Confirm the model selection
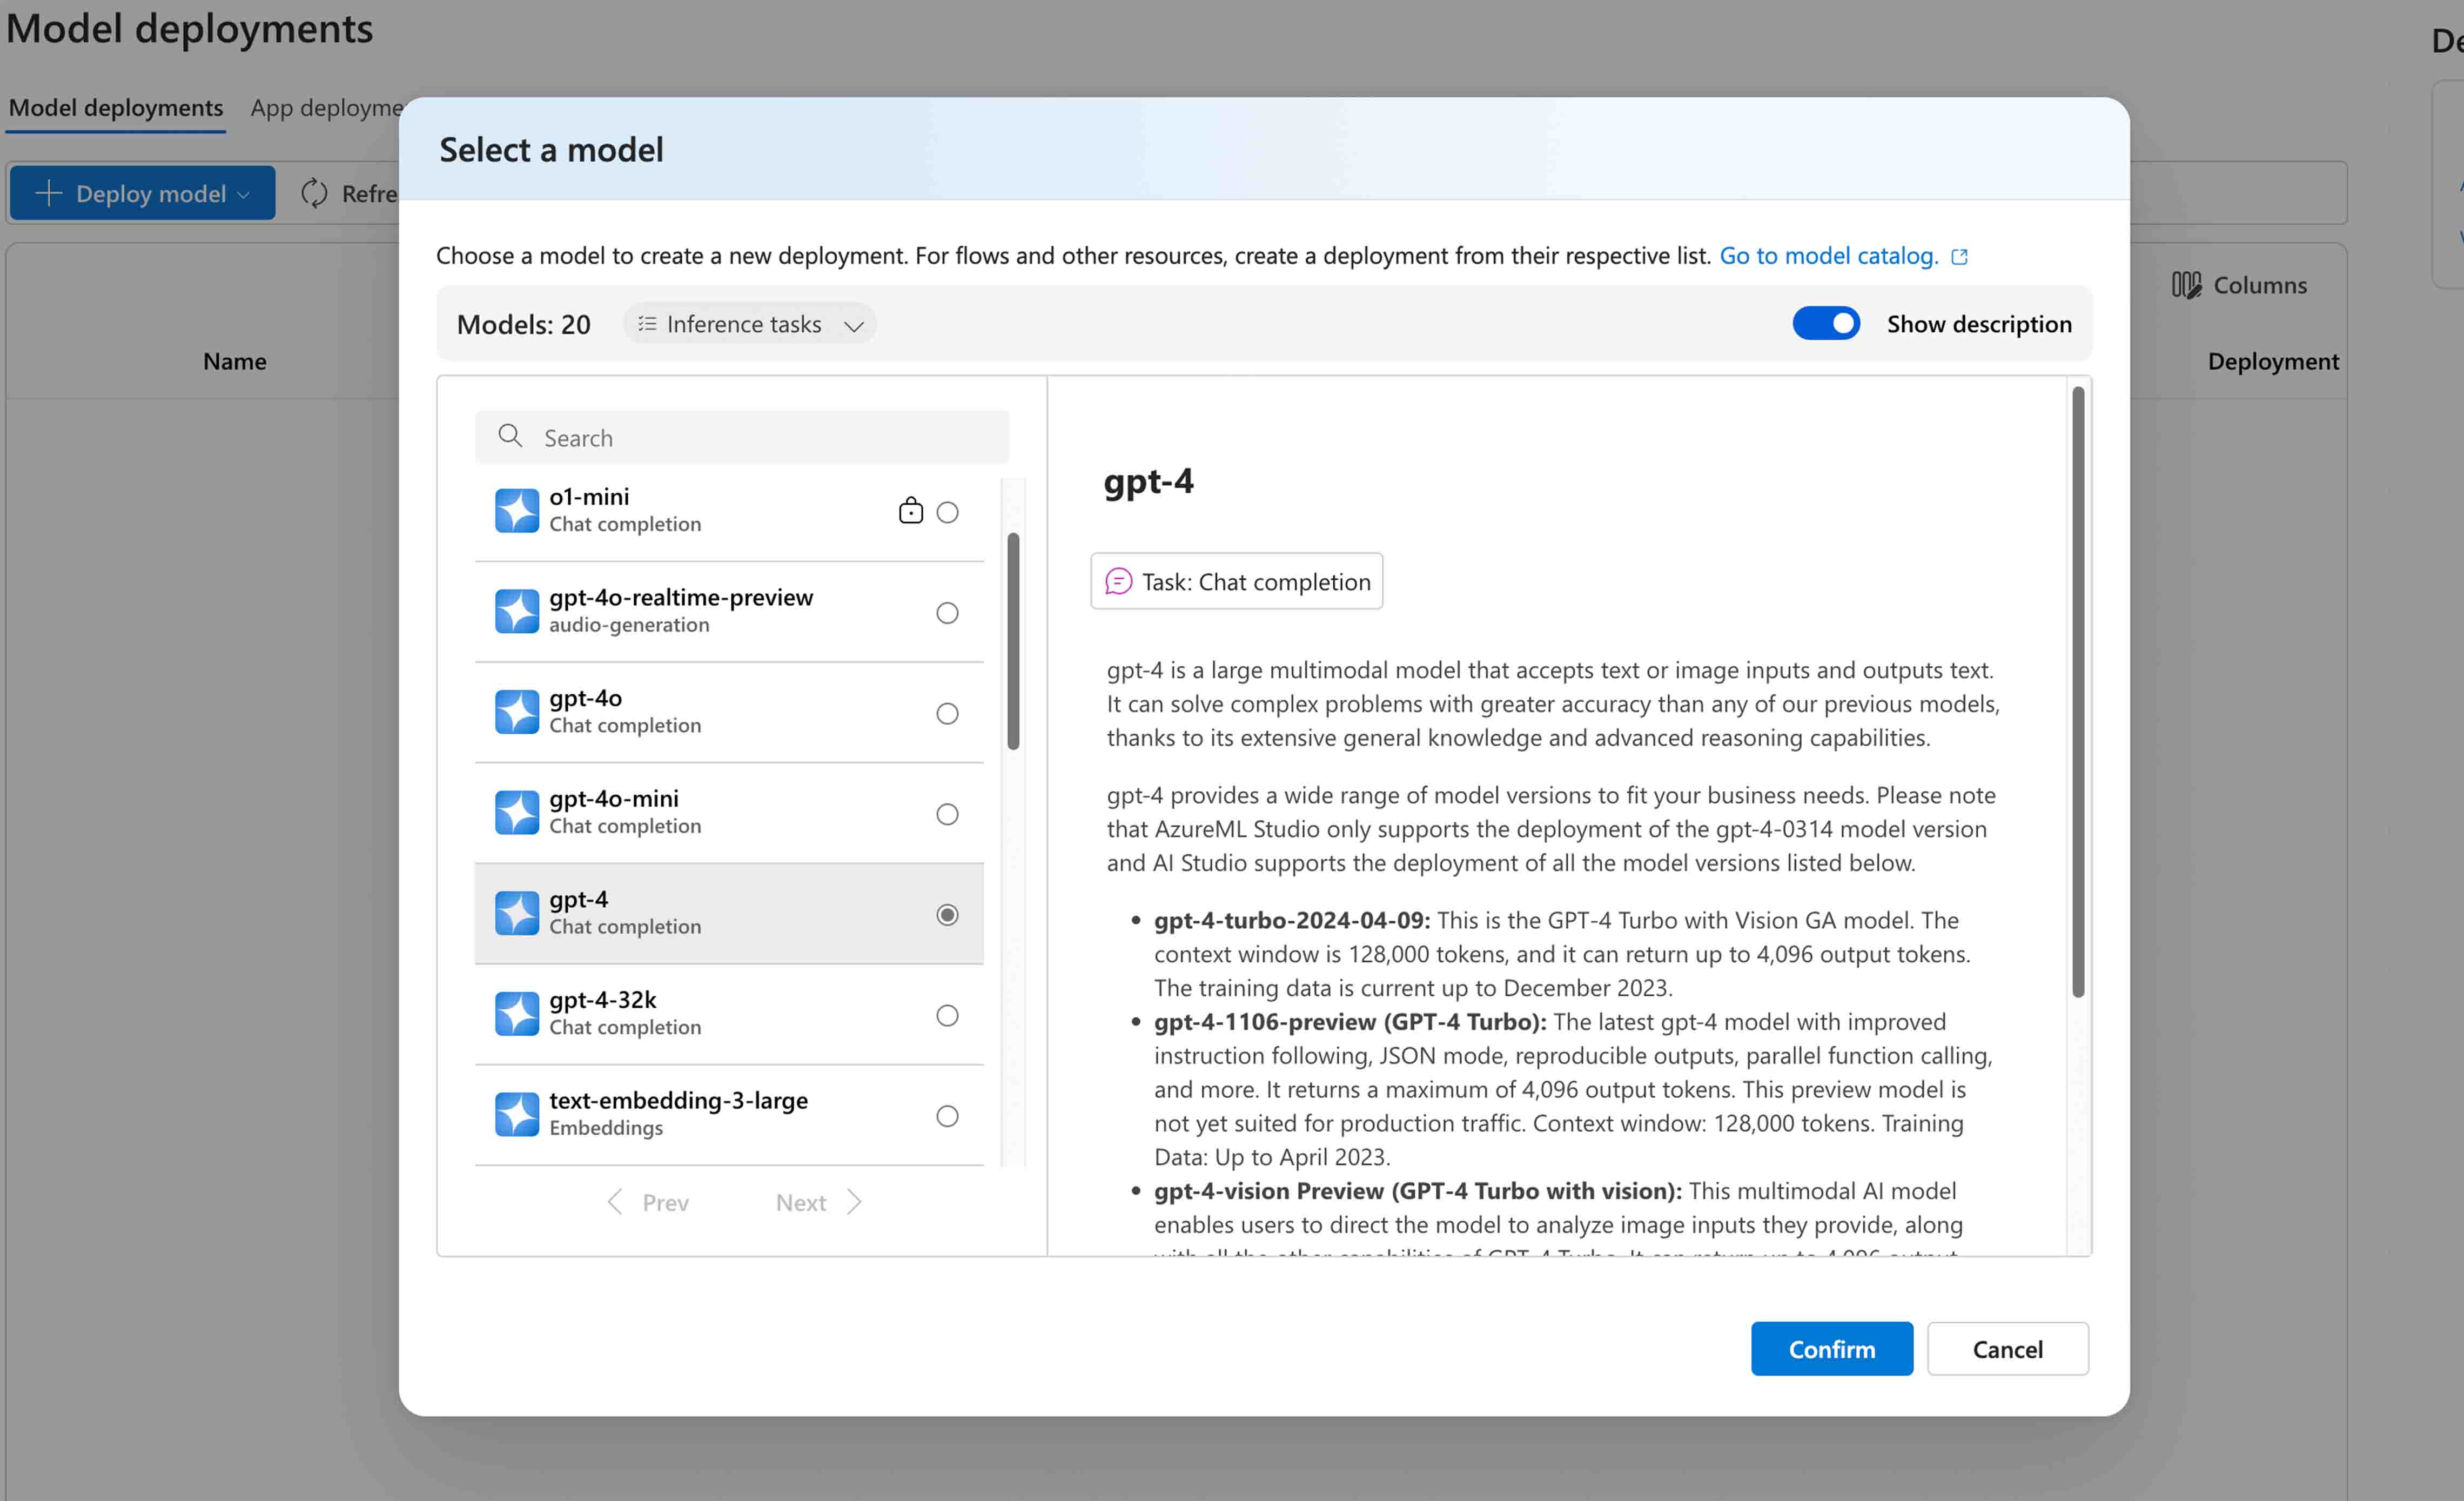The image size is (2464, 1501). pos(1832,1349)
